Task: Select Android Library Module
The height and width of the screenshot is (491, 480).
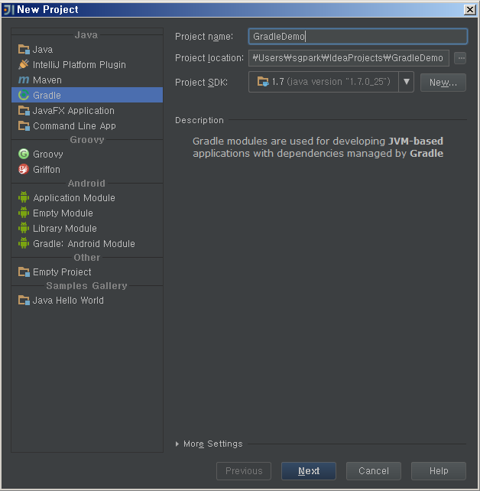Action: [x=87, y=228]
